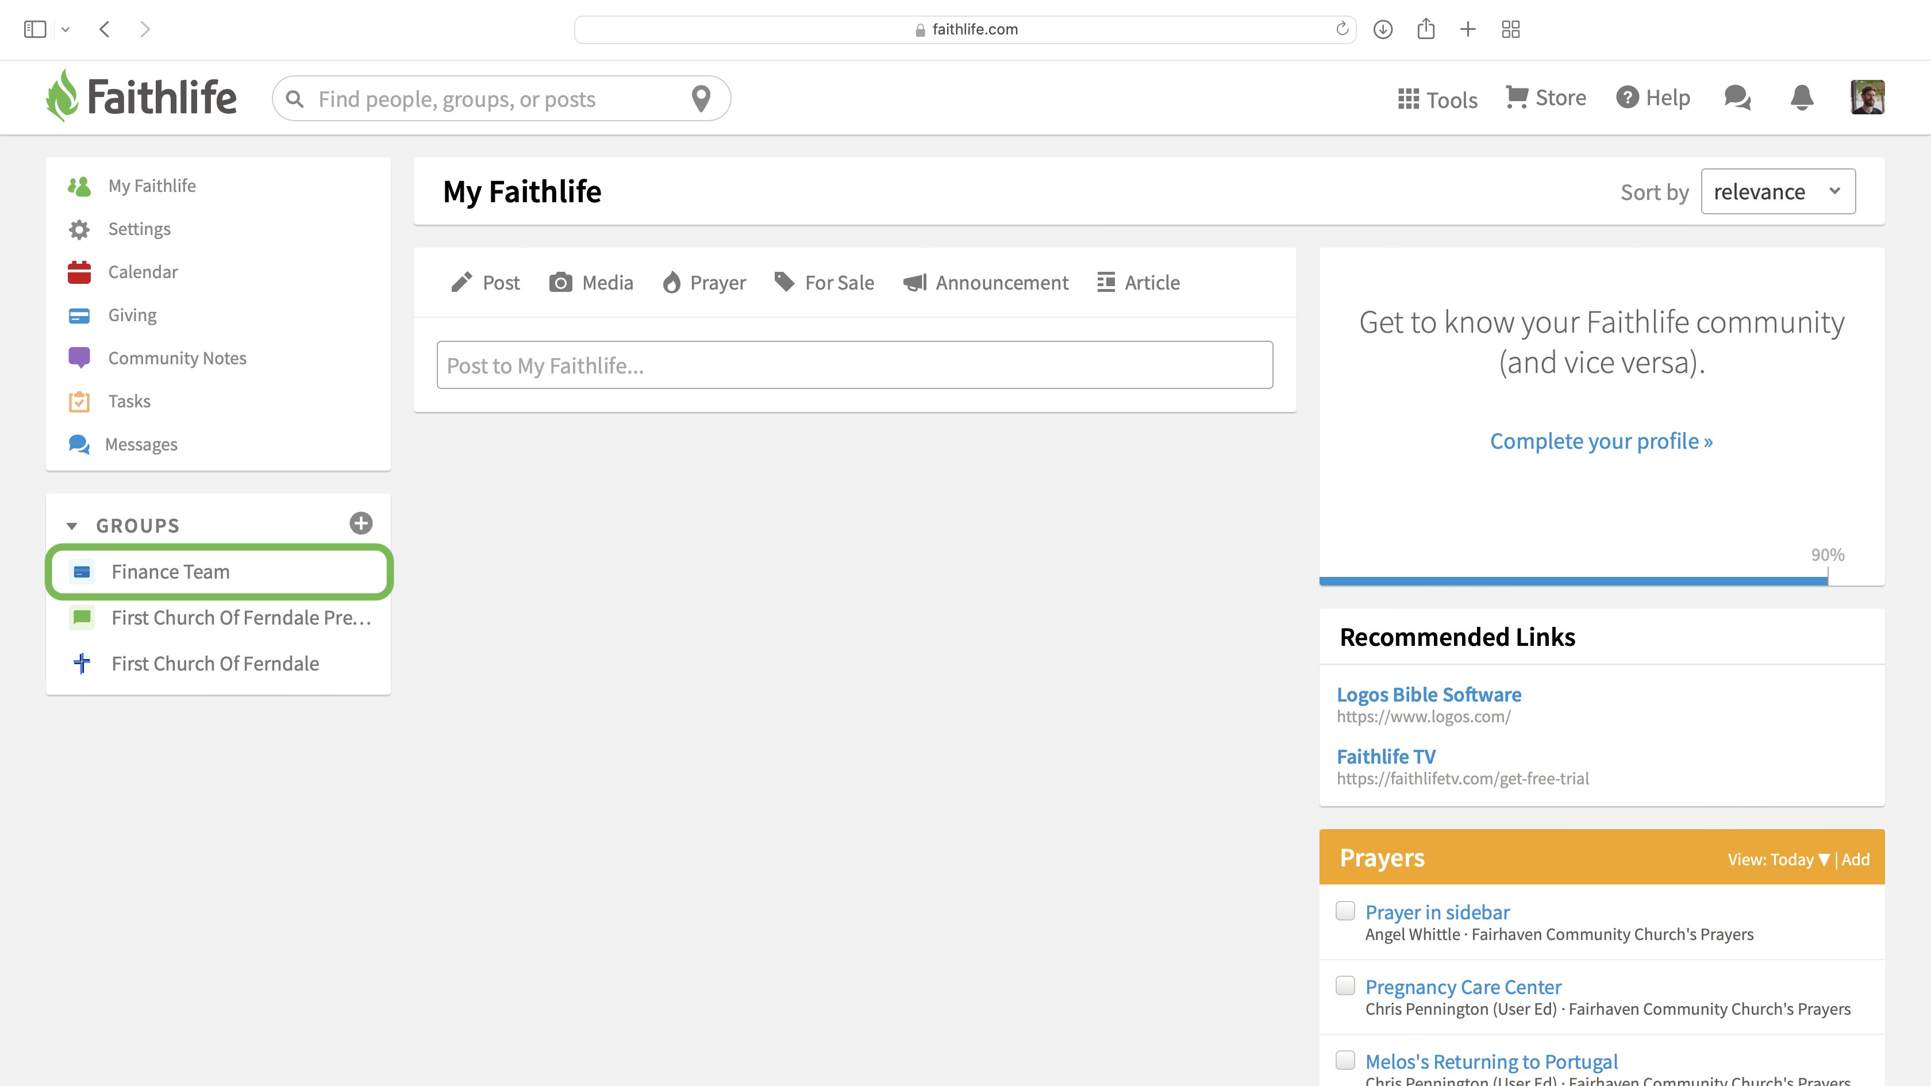The height and width of the screenshot is (1086, 1931).
Task: Open Faithlife TV link
Action: (x=1386, y=756)
